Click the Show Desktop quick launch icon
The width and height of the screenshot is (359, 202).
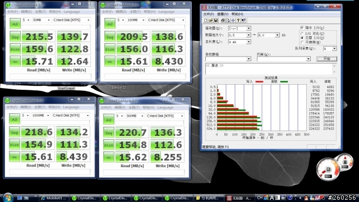point(20,198)
